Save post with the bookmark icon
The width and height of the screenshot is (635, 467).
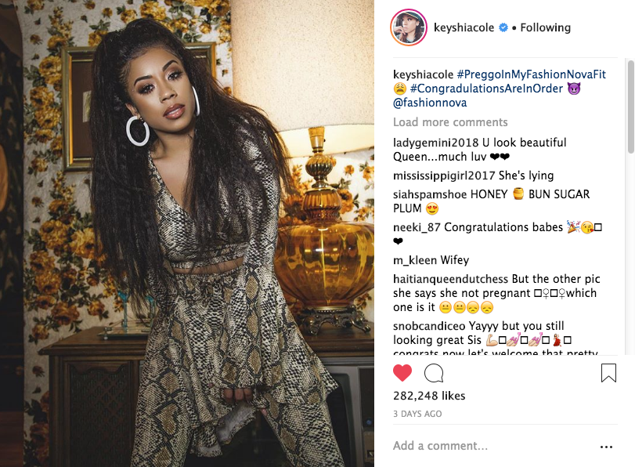(608, 373)
